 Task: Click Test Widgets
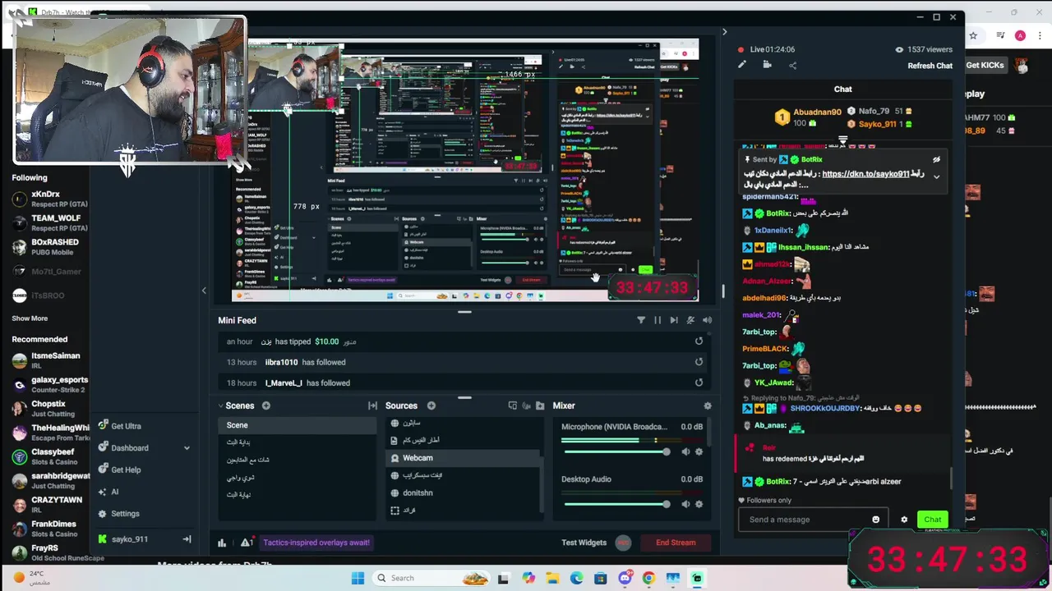(x=584, y=543)
